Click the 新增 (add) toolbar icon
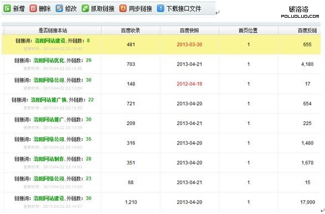This screenshot has height=214, width=325. tap(7, 8)
